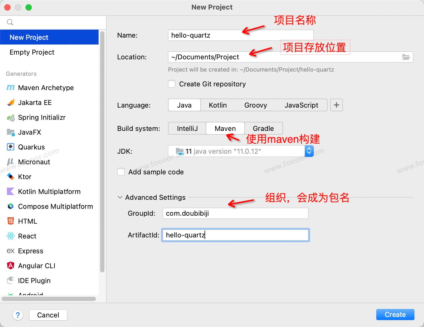Open the JDK version dropdown
Screen dimensions: 424x327
tap(309, 151)
